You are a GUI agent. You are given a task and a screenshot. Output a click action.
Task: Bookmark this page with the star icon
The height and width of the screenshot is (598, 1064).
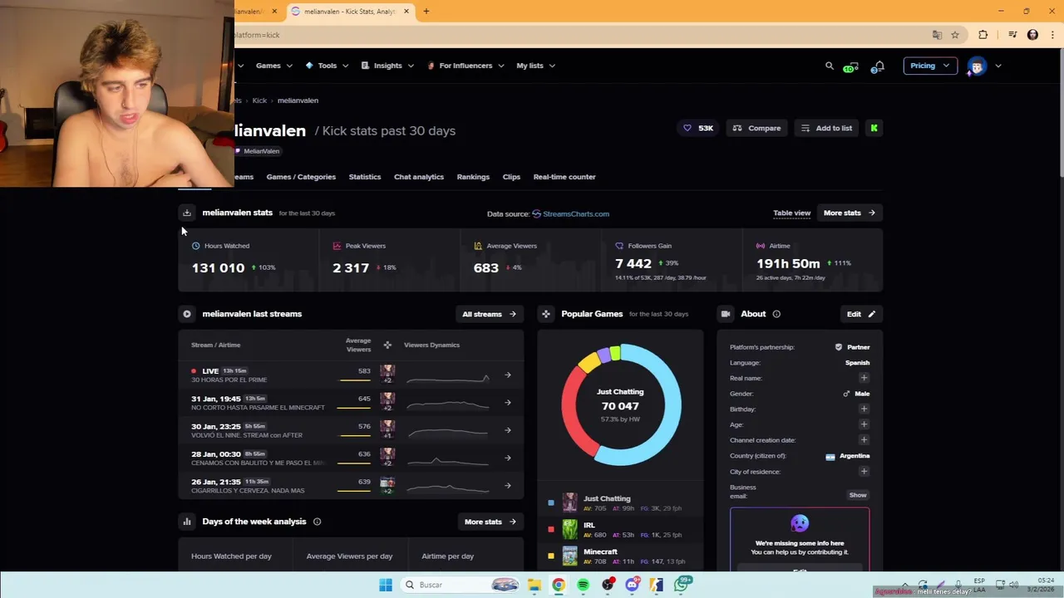click(955, 35)
